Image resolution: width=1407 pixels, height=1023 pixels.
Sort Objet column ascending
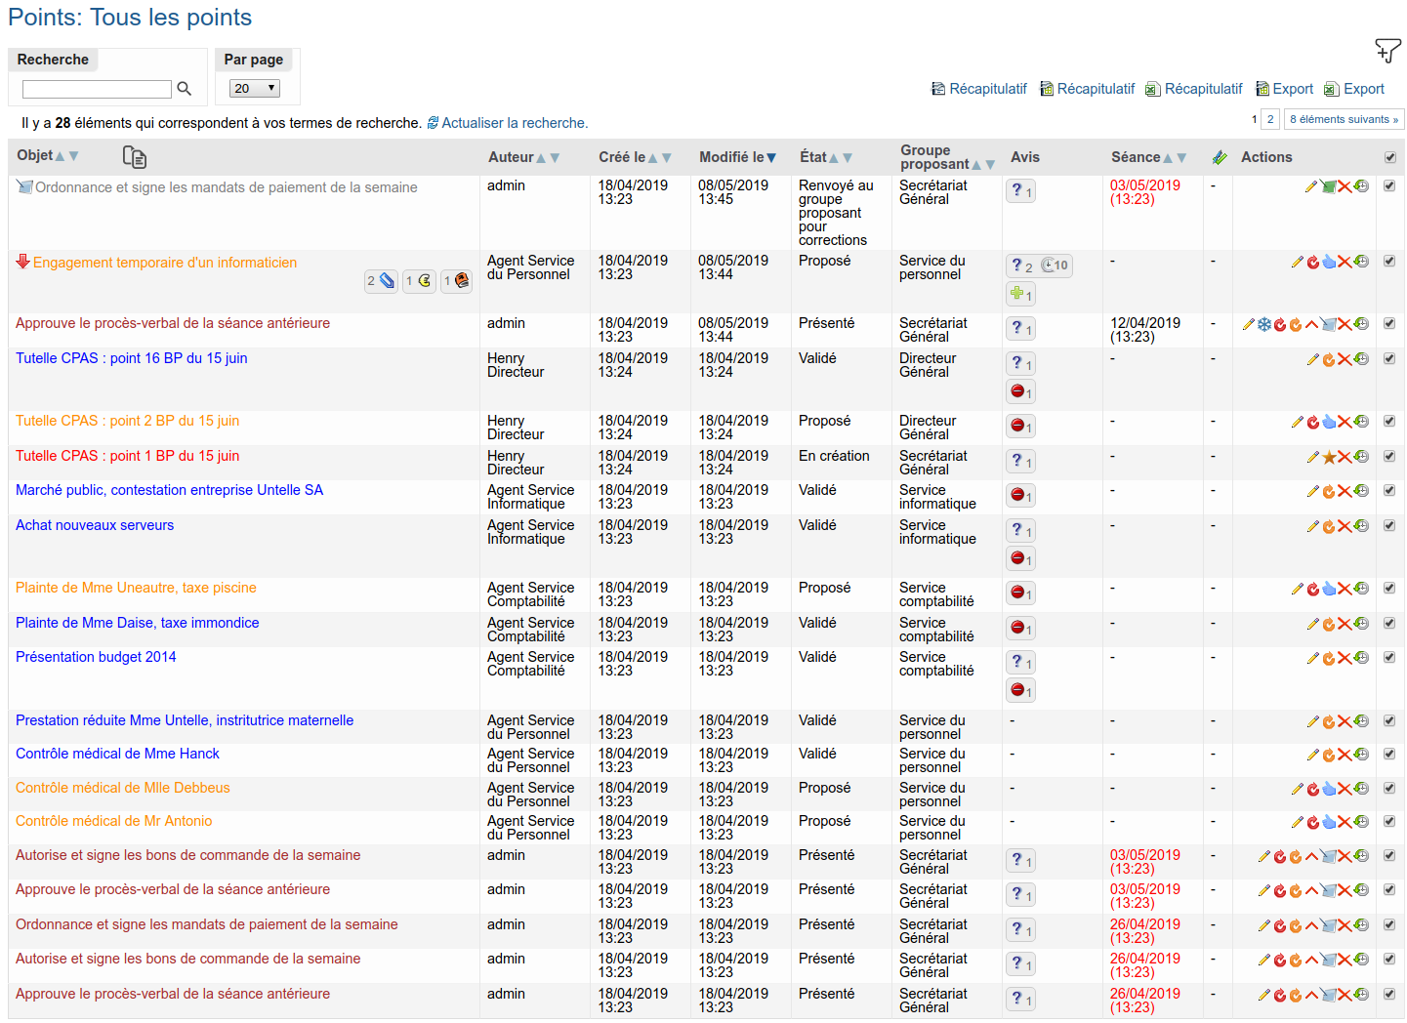(x=61, y=156)
